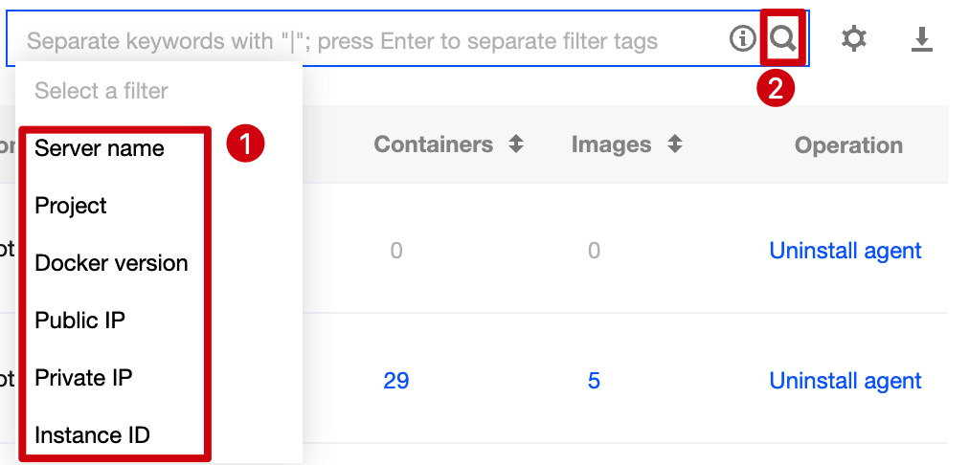Image resolution: width=969 pixels, height=465 pixels.
Task: Click the Containers column header
Action: coord(434,145)
